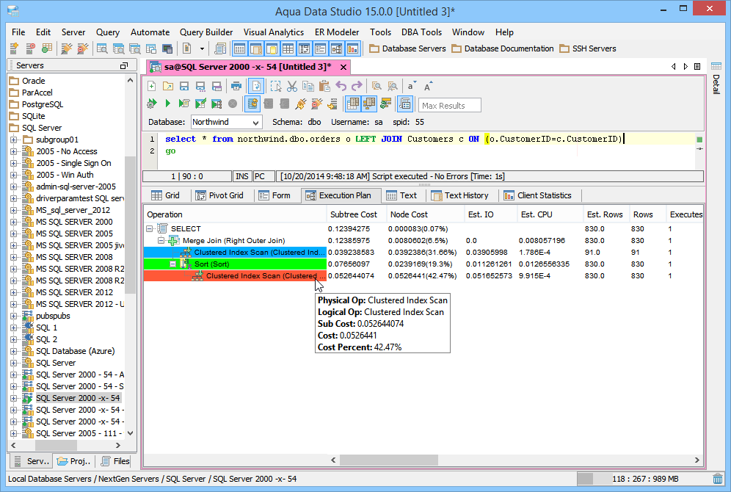
Task: Click the trash icon in status bar
Action: click(x=718, y=479)
